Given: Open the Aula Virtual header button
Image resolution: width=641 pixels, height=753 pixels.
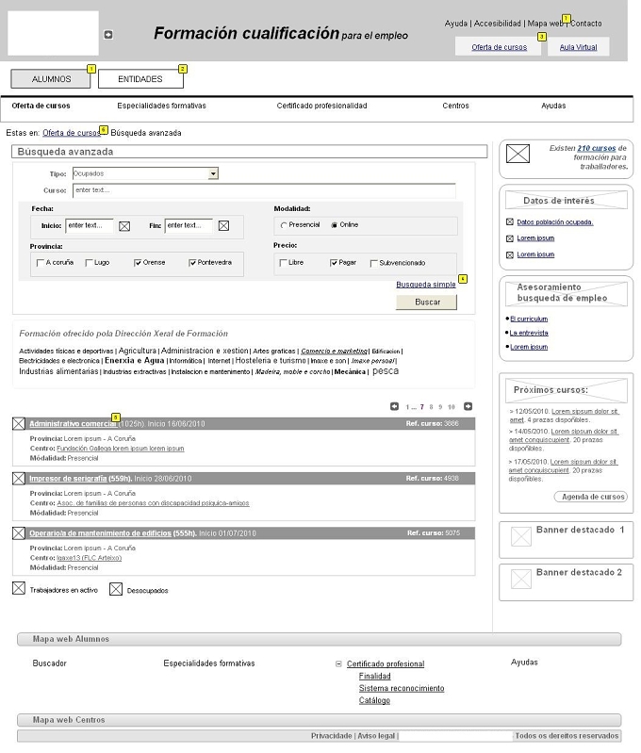Looking at the screenshot, I should [578, 47].
